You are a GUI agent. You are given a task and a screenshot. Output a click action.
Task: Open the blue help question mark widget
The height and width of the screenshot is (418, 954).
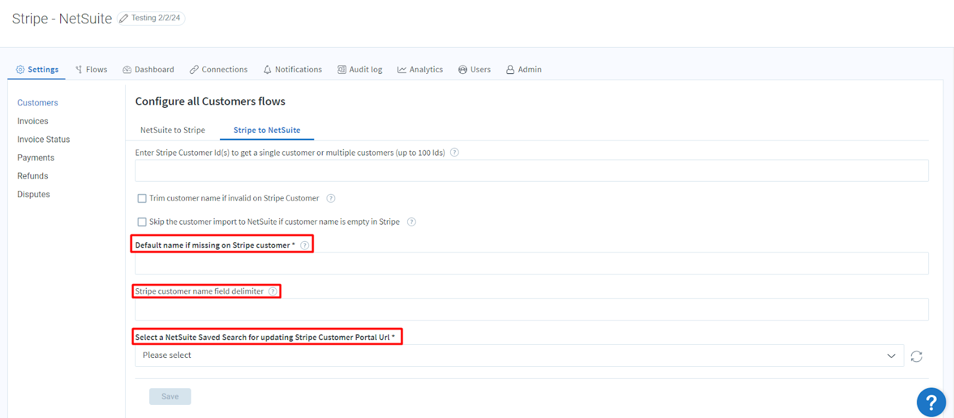click(x=931, y=403)
